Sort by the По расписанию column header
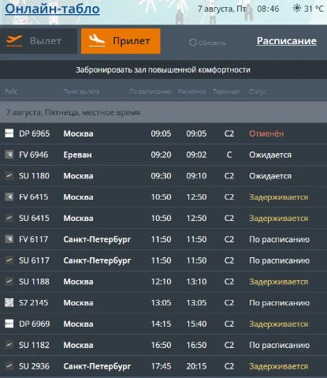Screen dimensions: 327x378 click(150, 92)
